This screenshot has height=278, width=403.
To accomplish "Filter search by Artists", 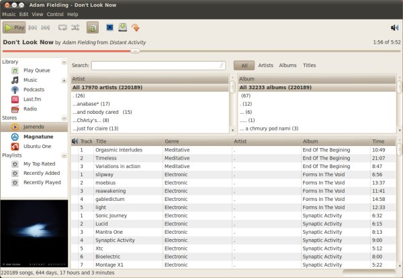I will (265, 66).
